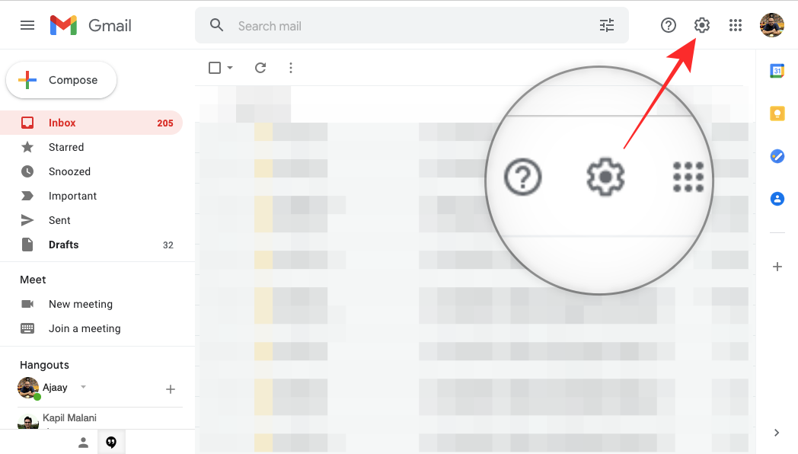Click Join a meeting
This screenshot has width=798, height=454.
pyautogui.click(x=85, y=328)
